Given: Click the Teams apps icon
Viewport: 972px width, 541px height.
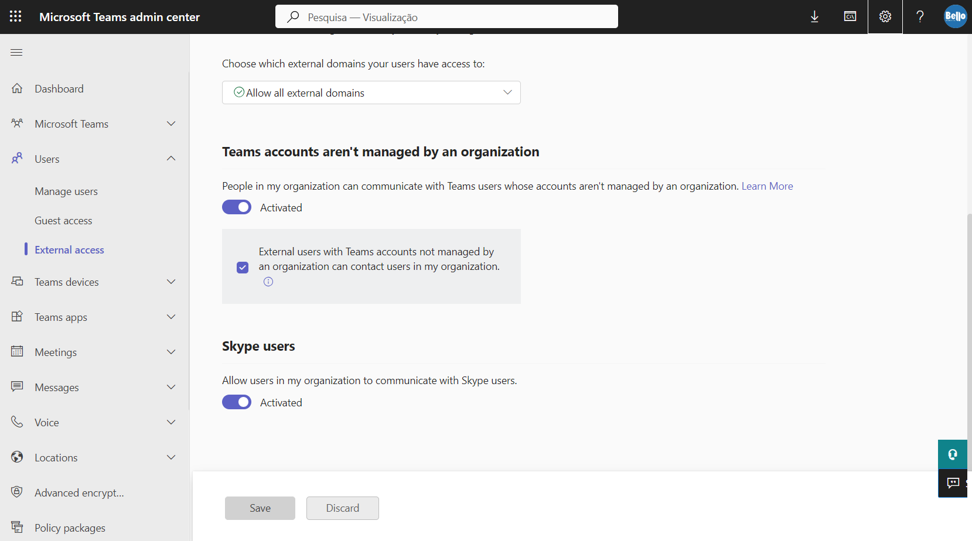Looking at the screenshot, I should click(17, 317).
